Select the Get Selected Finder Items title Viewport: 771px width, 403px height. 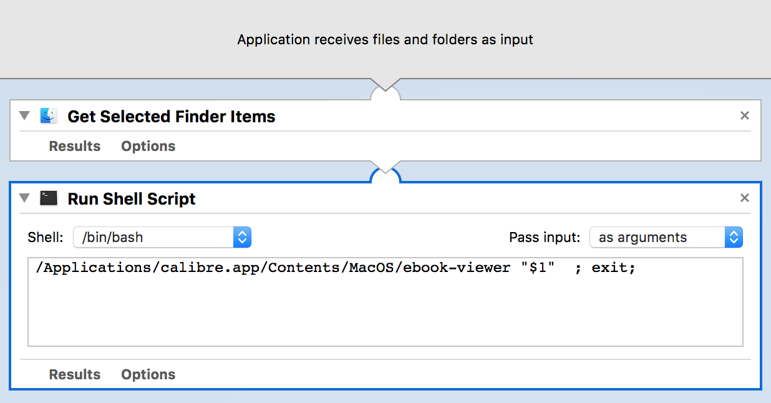[x=172, y=117]
